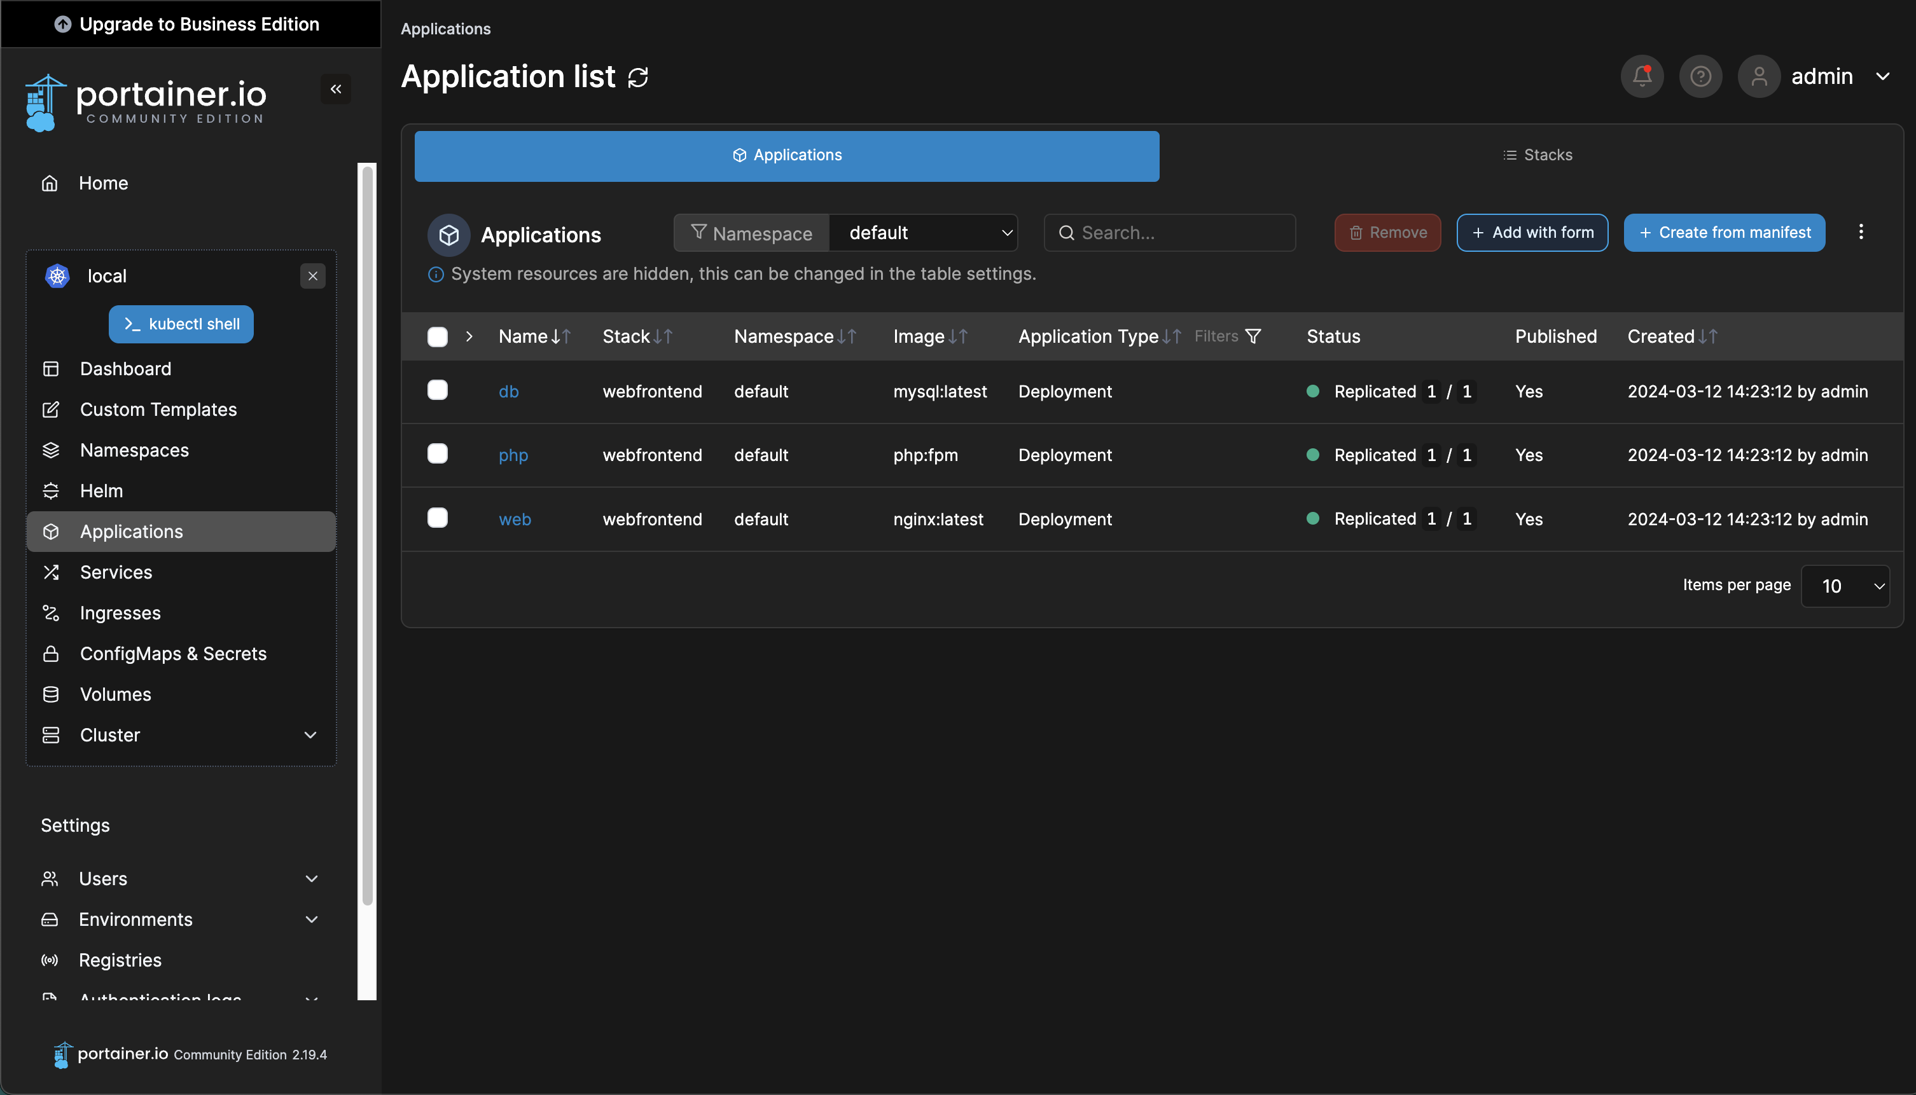Open Ingresses in sidebar
Screen dimensions: 1916x1095
[181, 613]
